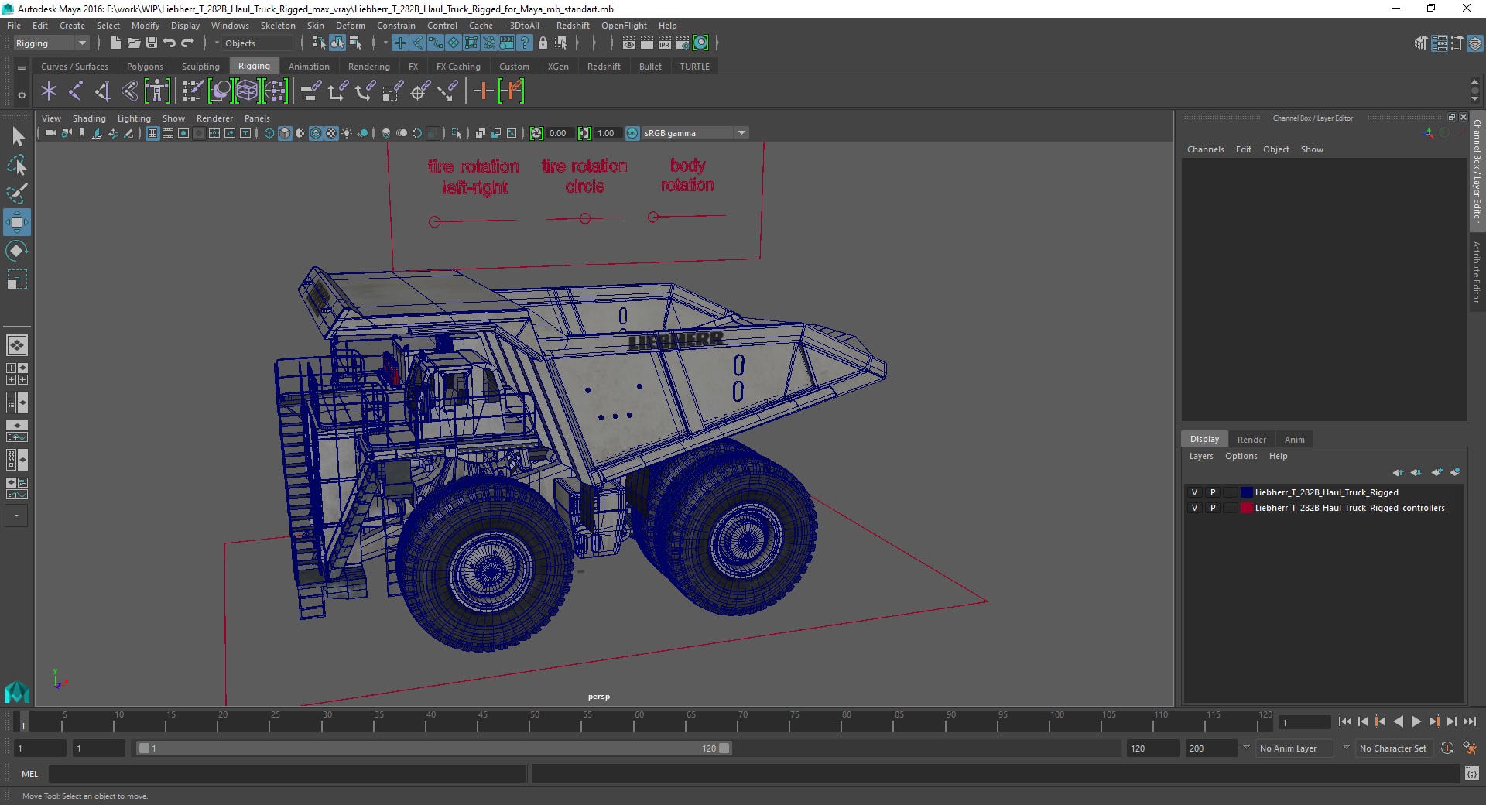Open the Script Editor icon at bottom right
The height and width of the screenshot is (805, 1486).
[x=1472, y=773]
